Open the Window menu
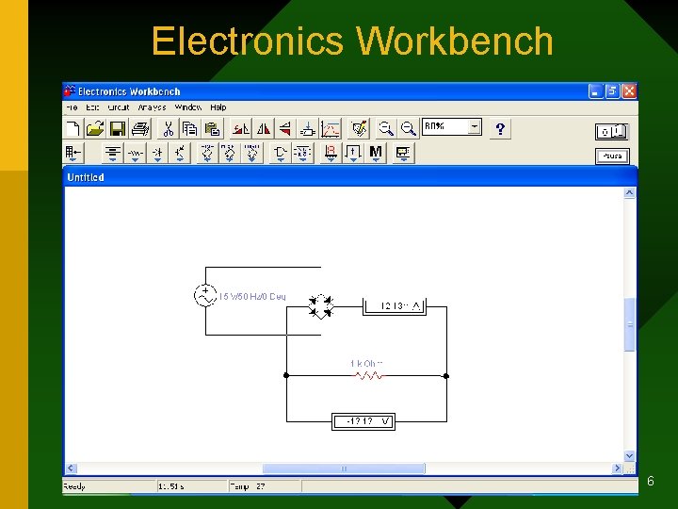This screenshot has width=678, height=509. click(188, 107)
